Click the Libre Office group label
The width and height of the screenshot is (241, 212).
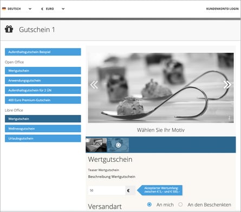point(14,110)
